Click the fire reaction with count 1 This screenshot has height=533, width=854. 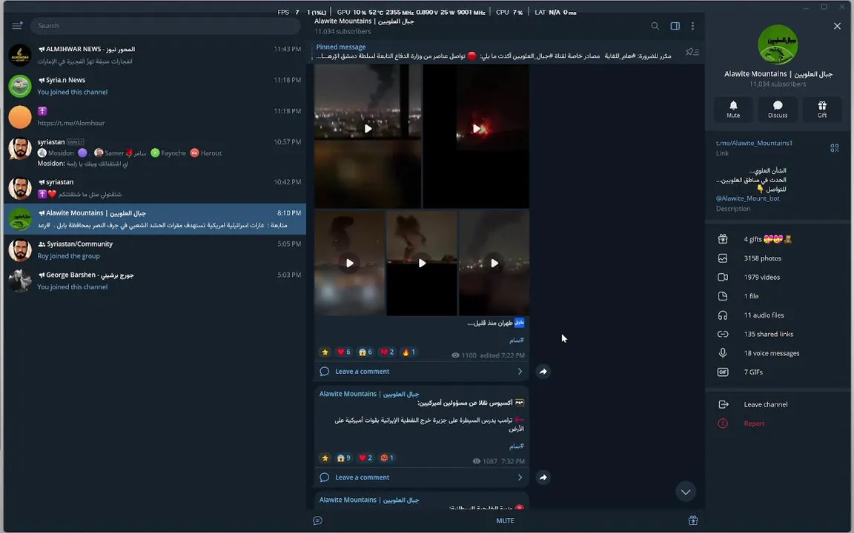tap(408, 352)
